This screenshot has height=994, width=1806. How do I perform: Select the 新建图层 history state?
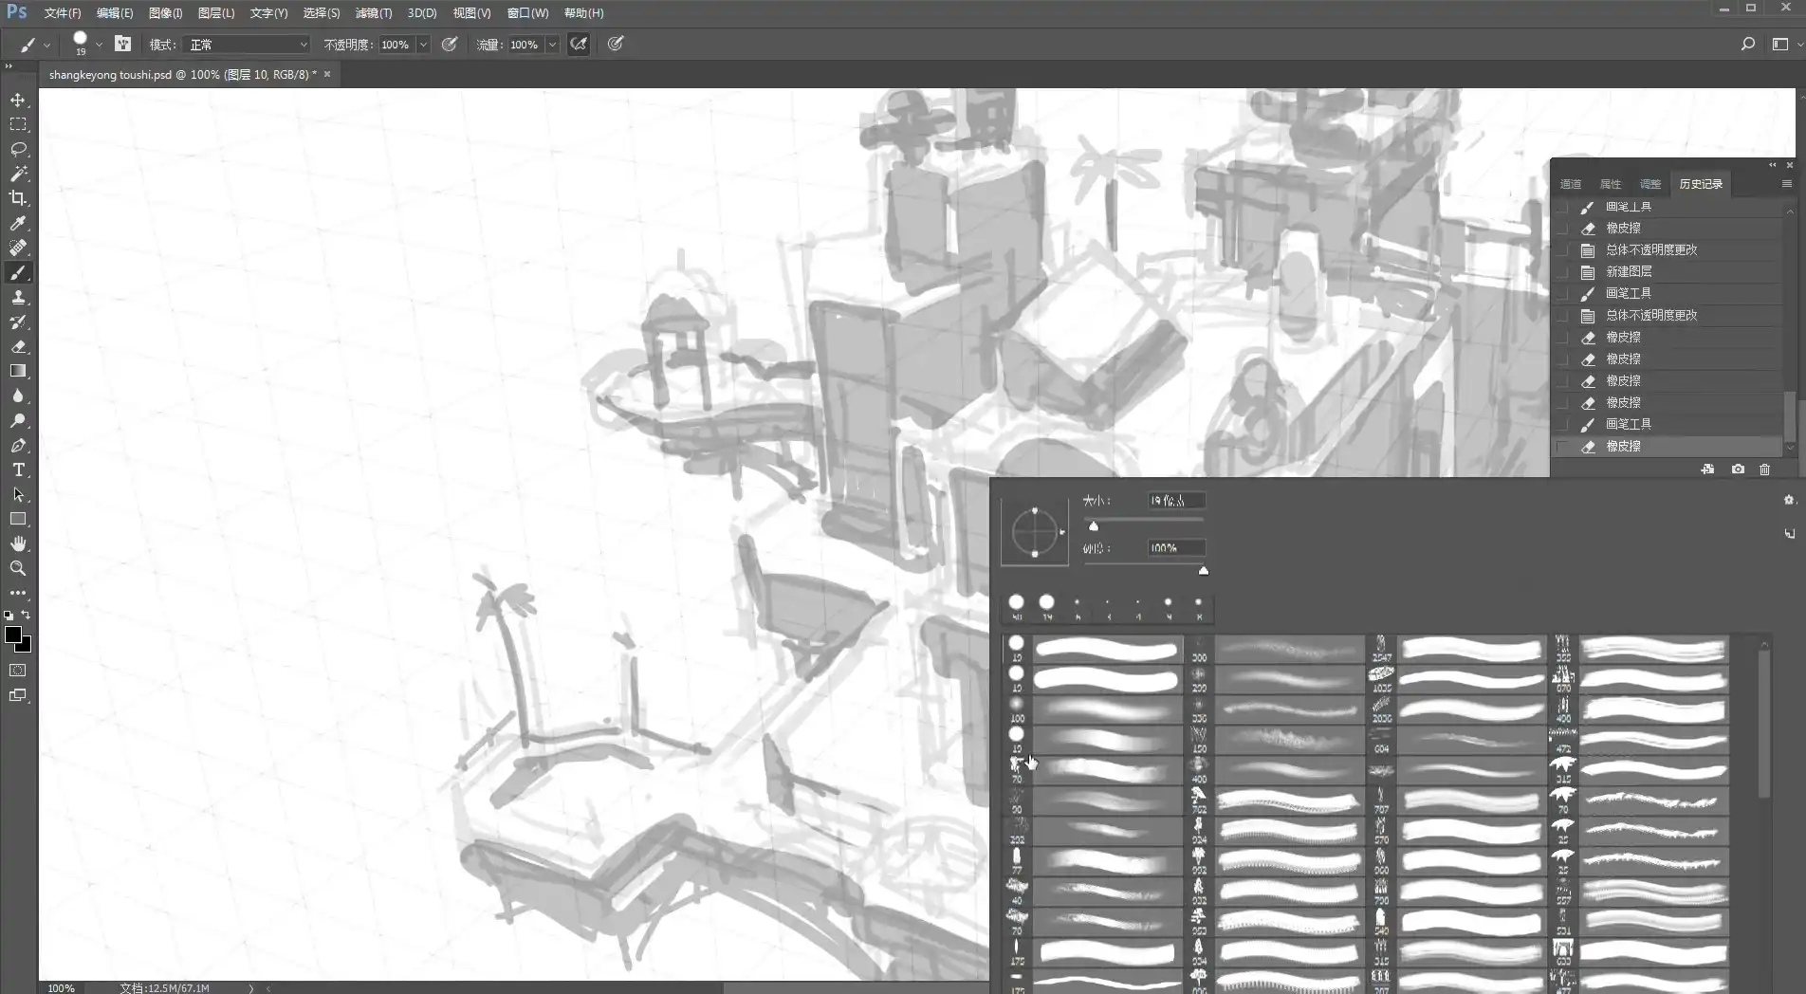coord(1628,271)
